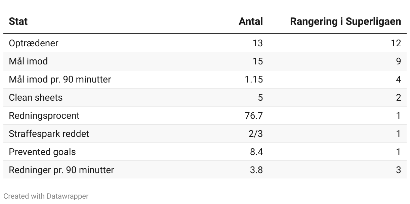Click the Clean sheets count 5
410x204 pixels.
tap(260, 97)
